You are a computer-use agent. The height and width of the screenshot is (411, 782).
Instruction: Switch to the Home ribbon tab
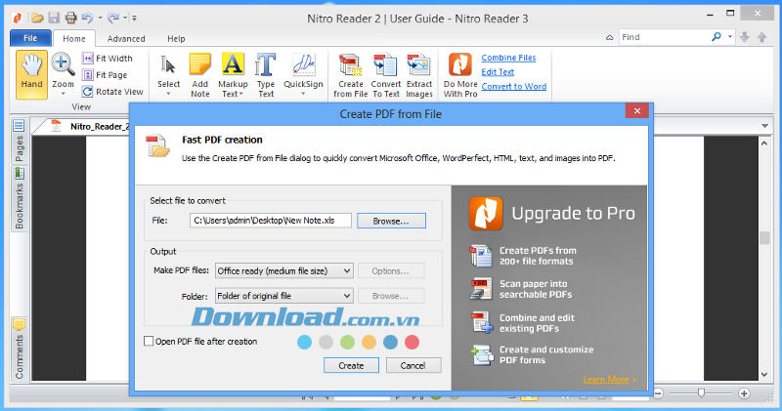(x=74, y=38)
